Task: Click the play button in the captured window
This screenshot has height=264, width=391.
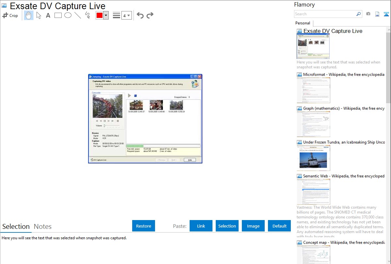Action: 130,96
